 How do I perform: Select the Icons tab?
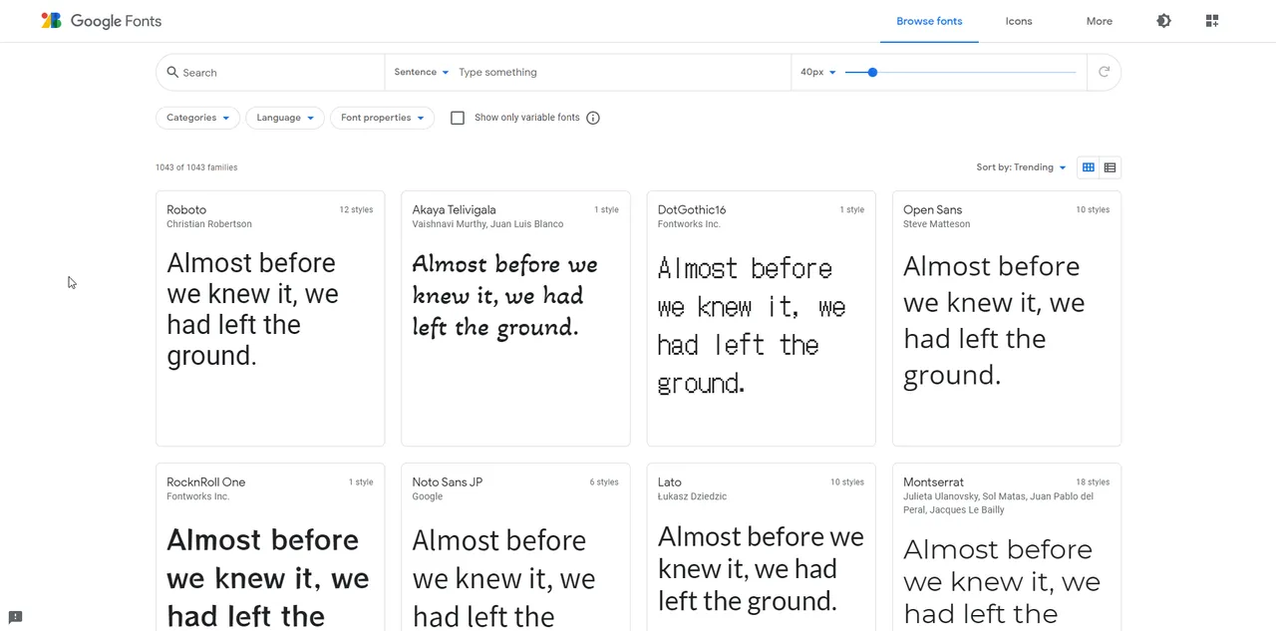tap(1019, 21)
